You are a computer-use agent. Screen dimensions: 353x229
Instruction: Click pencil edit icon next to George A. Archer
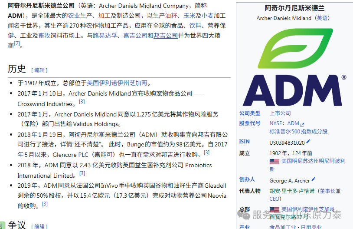pyautogui.click(x=314, y=179)
